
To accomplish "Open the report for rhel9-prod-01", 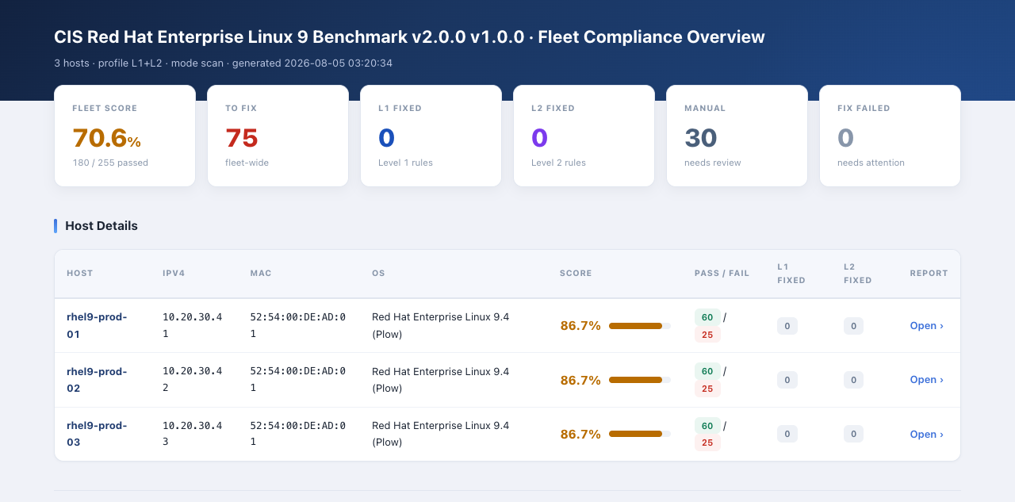I will (926, 326).
